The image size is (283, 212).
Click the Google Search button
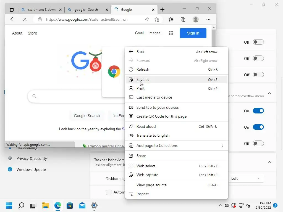(87, 116)
